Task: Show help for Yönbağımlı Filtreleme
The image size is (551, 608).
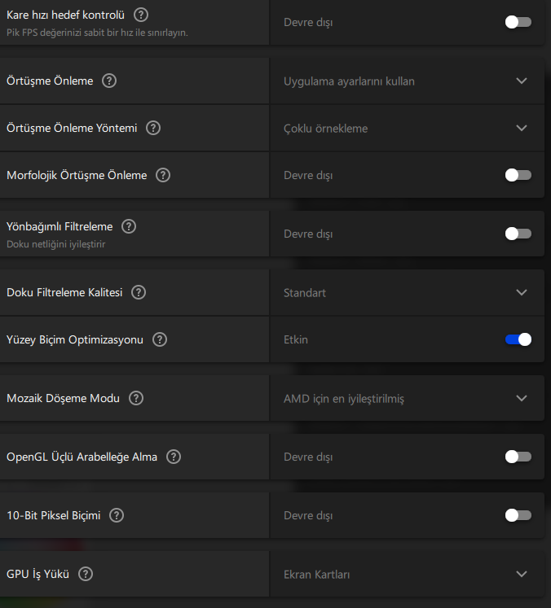Action: (x=129, y=226)
